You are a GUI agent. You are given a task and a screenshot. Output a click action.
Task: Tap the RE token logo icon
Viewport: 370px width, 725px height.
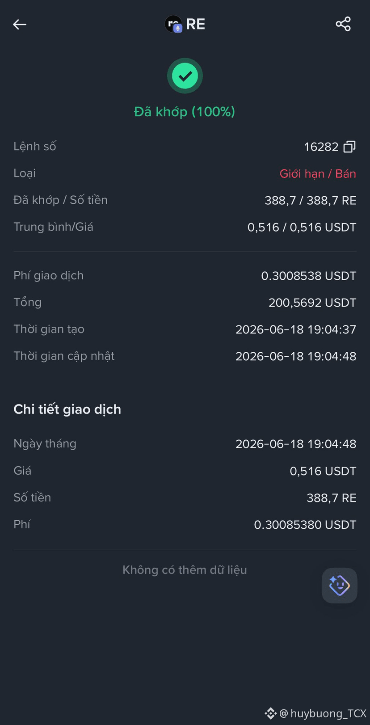coord(173,24)
